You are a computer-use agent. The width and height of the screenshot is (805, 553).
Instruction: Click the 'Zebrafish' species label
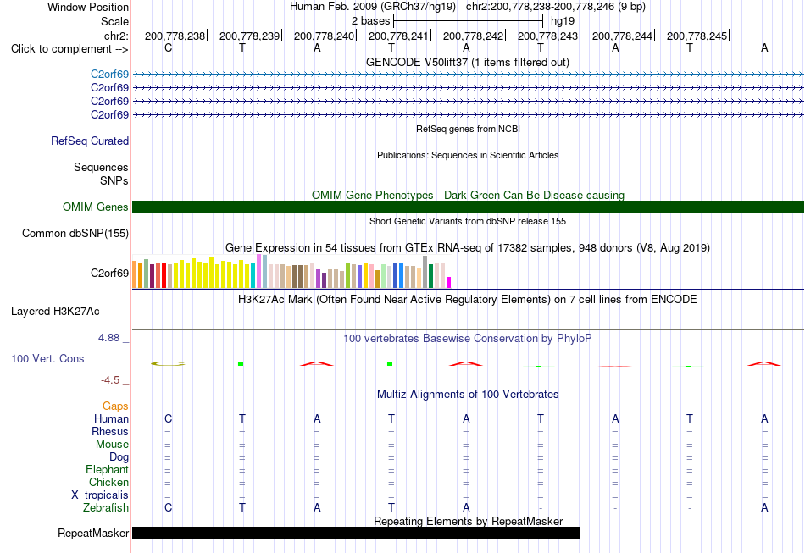tap(106, 508)
